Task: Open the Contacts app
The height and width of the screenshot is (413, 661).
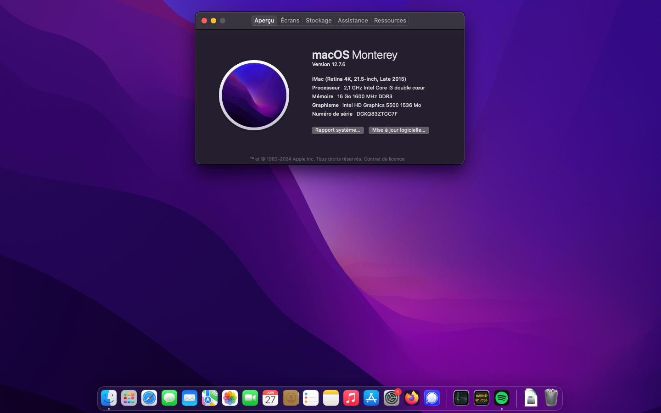Action: 291,398
